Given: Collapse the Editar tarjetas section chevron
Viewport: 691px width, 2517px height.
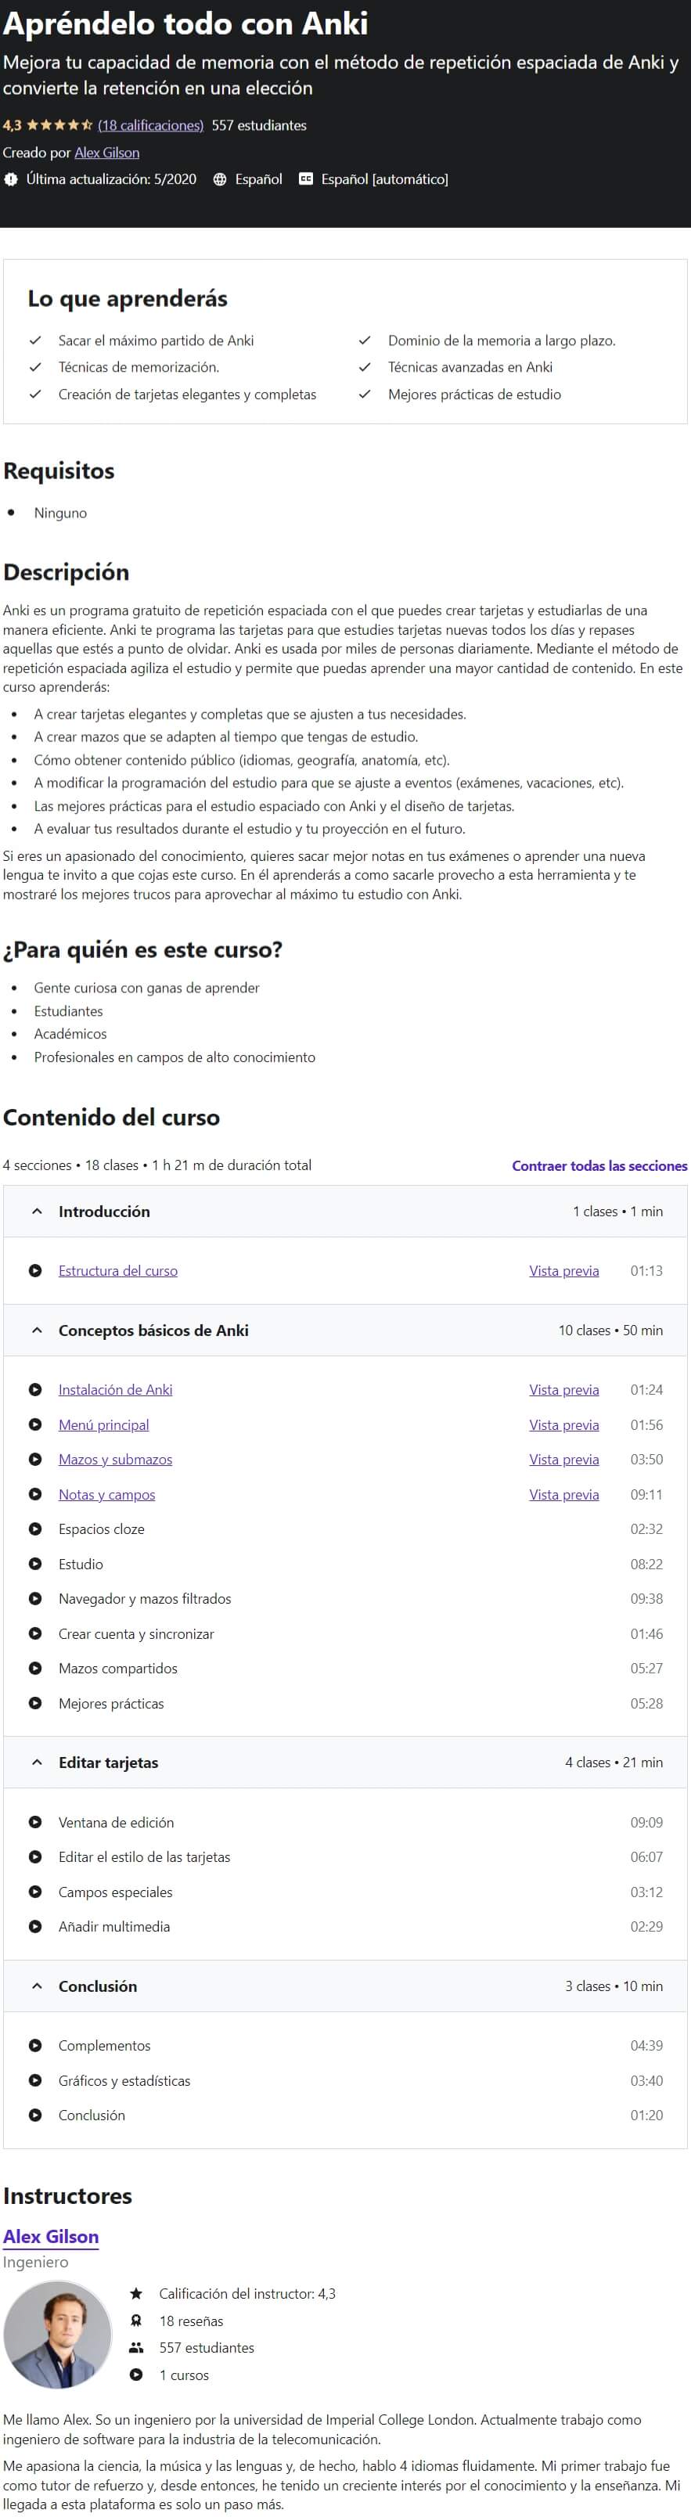Looking at the screenshot, I should click(x=37, y=1763).
